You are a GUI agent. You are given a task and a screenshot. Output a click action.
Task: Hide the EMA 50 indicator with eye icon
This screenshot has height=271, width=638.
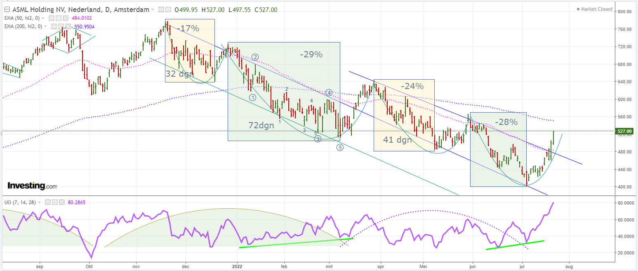(51, 18)
